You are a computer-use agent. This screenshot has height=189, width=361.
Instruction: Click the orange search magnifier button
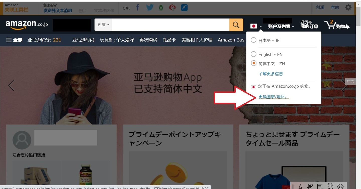(x=236, y=25)
